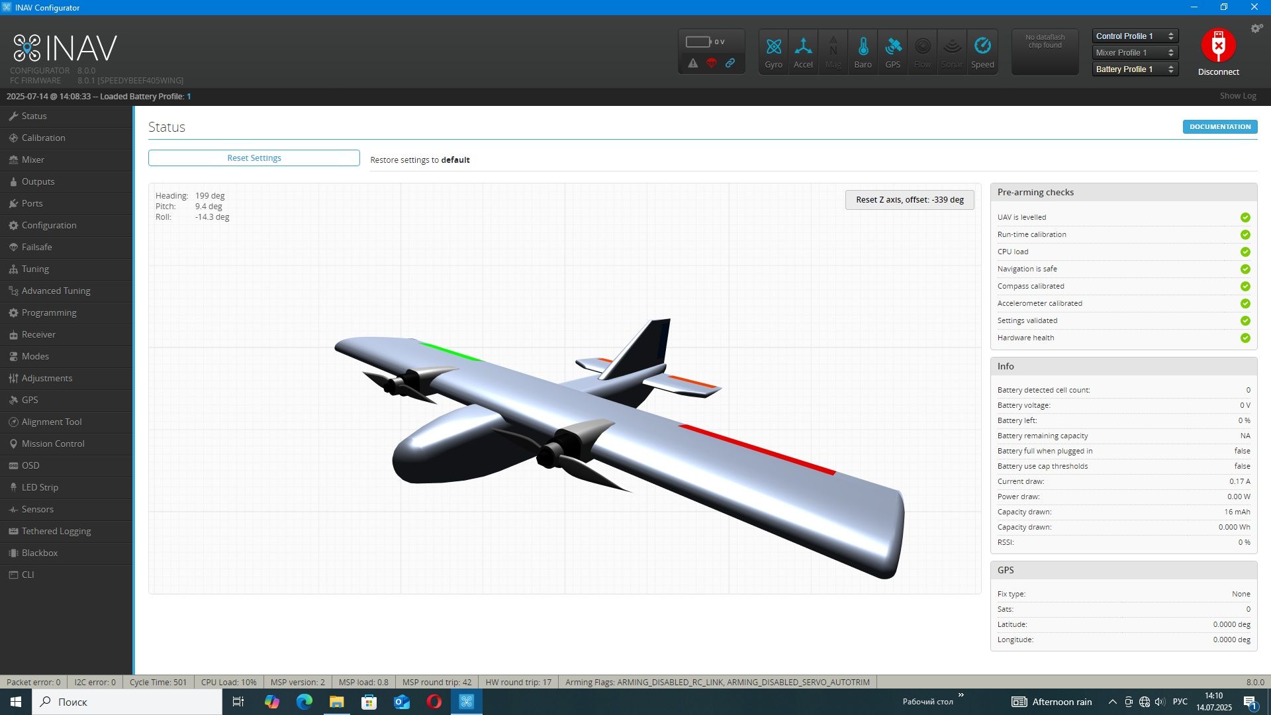1271x715 pixels.
Task: Click the Reset Settings button
Action: (254, 158)
